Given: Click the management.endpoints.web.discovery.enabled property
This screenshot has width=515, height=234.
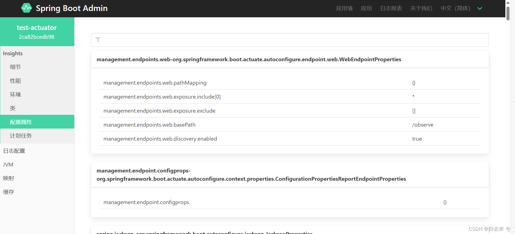Looking at the screenshot, I should [160, 139].
